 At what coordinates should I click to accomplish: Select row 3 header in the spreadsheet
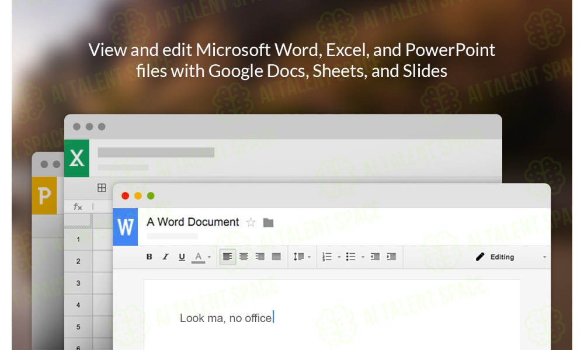tap(78, 283)
